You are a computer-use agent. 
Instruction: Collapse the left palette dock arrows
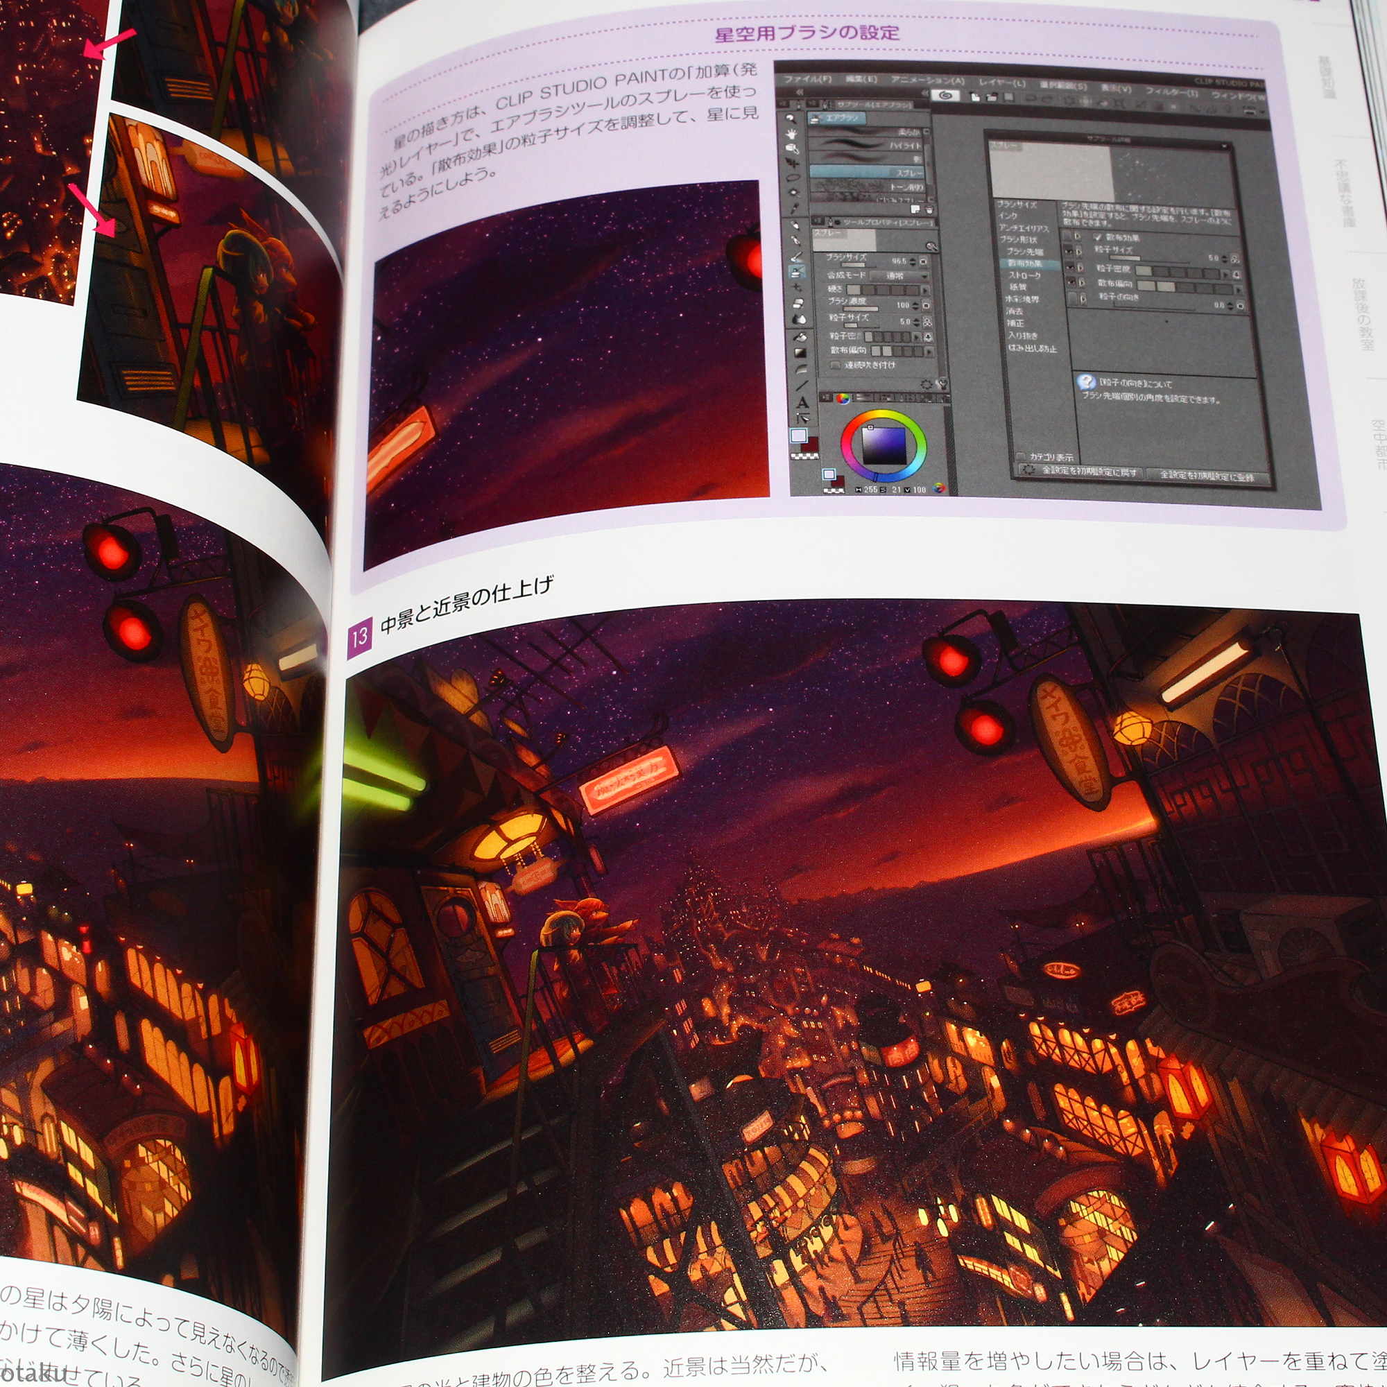click(x=800, y=93)
